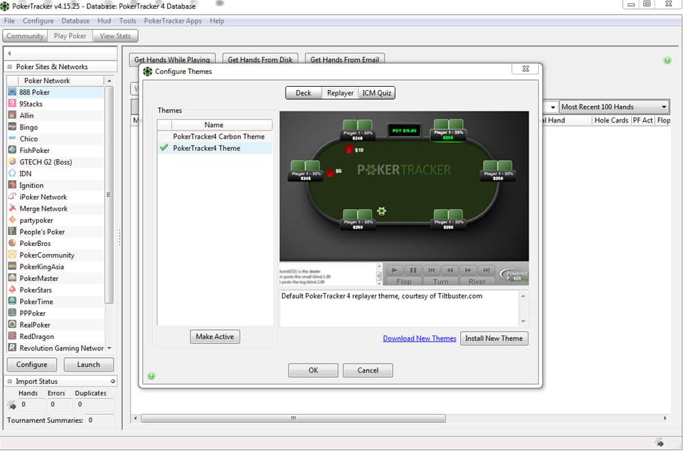Screen dimensions: 683x453
Task: Click the Get Hands From Disk tab
Action: click(260, 59)
